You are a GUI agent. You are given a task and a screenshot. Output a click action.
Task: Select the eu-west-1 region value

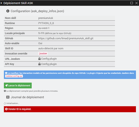[x=44, y=28]
